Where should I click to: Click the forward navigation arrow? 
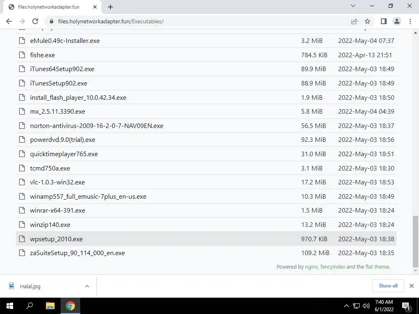click(22, 21)
